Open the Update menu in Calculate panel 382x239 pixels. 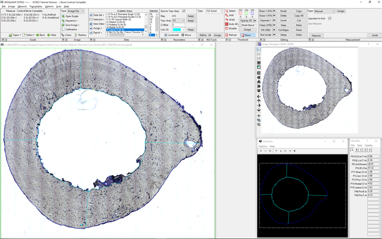(368, 145)
